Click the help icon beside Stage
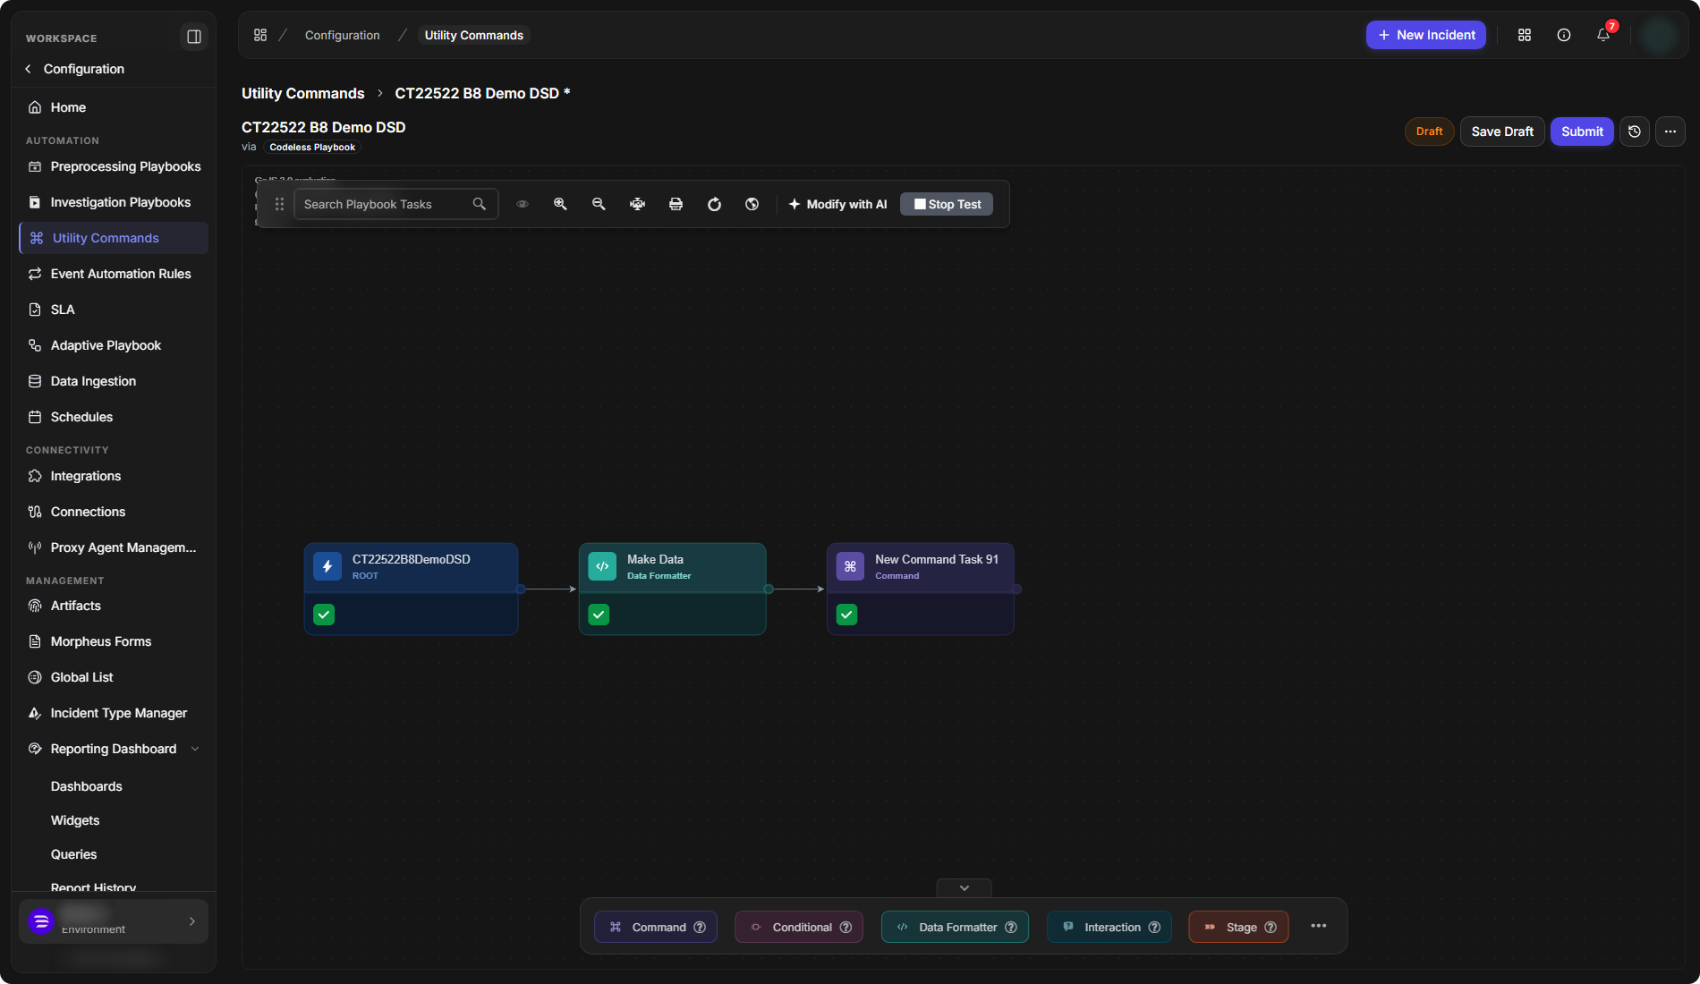The width and height of the screenshot is (1700, 984). click(x=1271, y=928)
